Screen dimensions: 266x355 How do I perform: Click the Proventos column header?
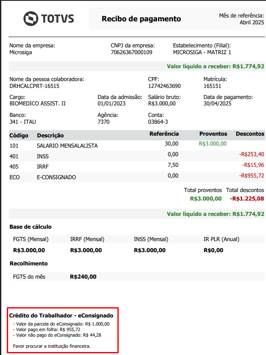(x=213, y=134)
